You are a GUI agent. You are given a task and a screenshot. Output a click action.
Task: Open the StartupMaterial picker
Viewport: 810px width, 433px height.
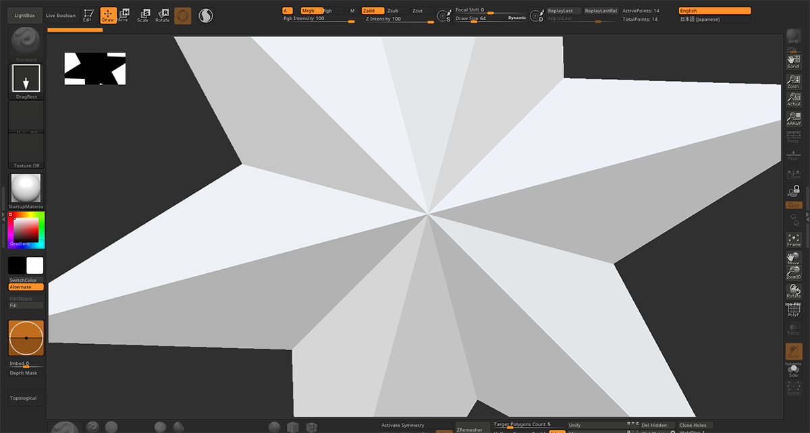(26, 191)
